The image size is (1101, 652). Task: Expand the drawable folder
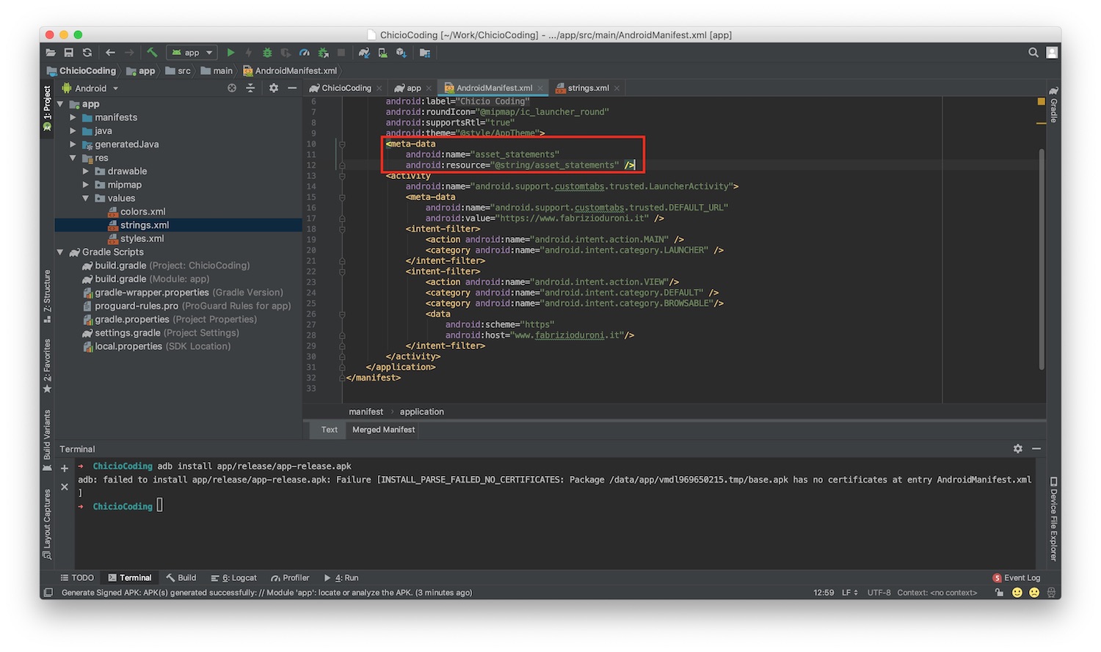(x=86, y=172)
